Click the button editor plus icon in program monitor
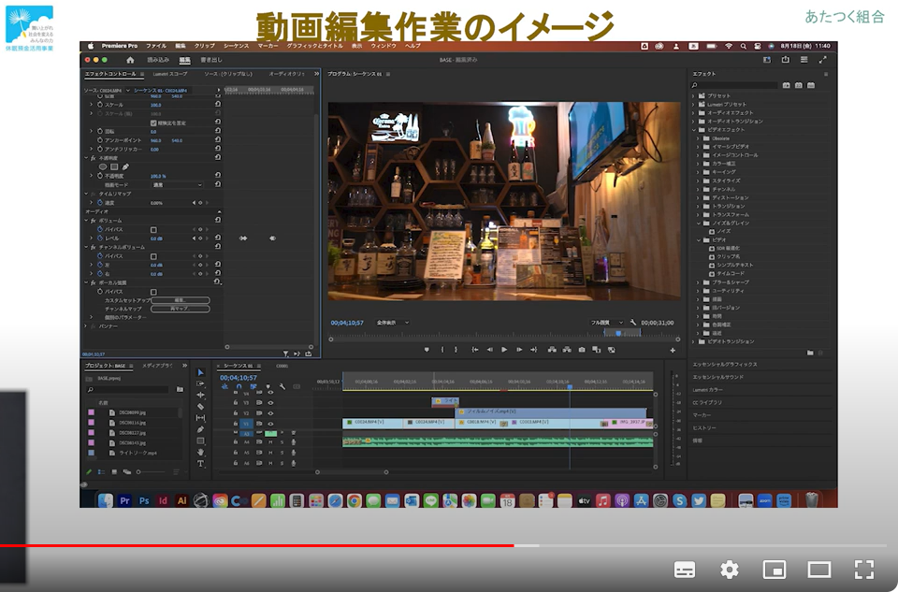Viewport: 898px width, 592px height. point(673,350)
